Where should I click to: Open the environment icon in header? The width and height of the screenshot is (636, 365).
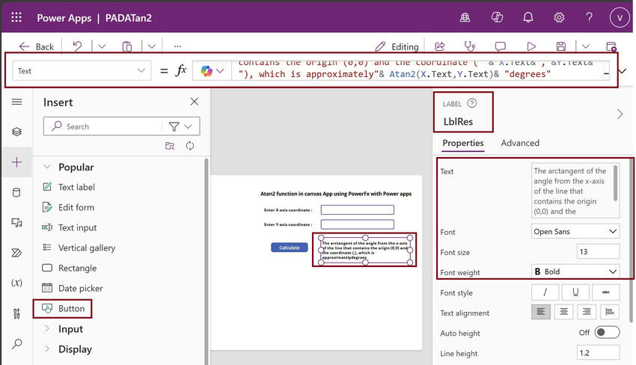[x=465, y=17]
